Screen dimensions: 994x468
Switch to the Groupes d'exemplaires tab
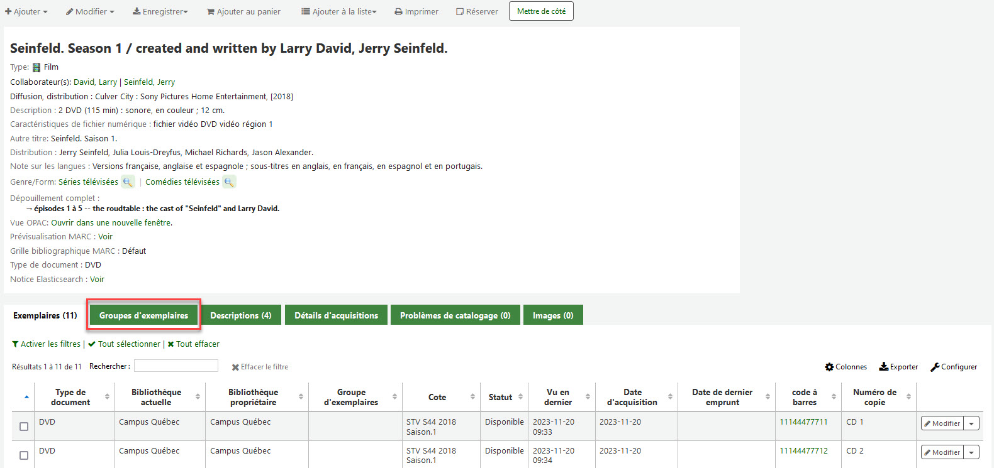point(143,315)
